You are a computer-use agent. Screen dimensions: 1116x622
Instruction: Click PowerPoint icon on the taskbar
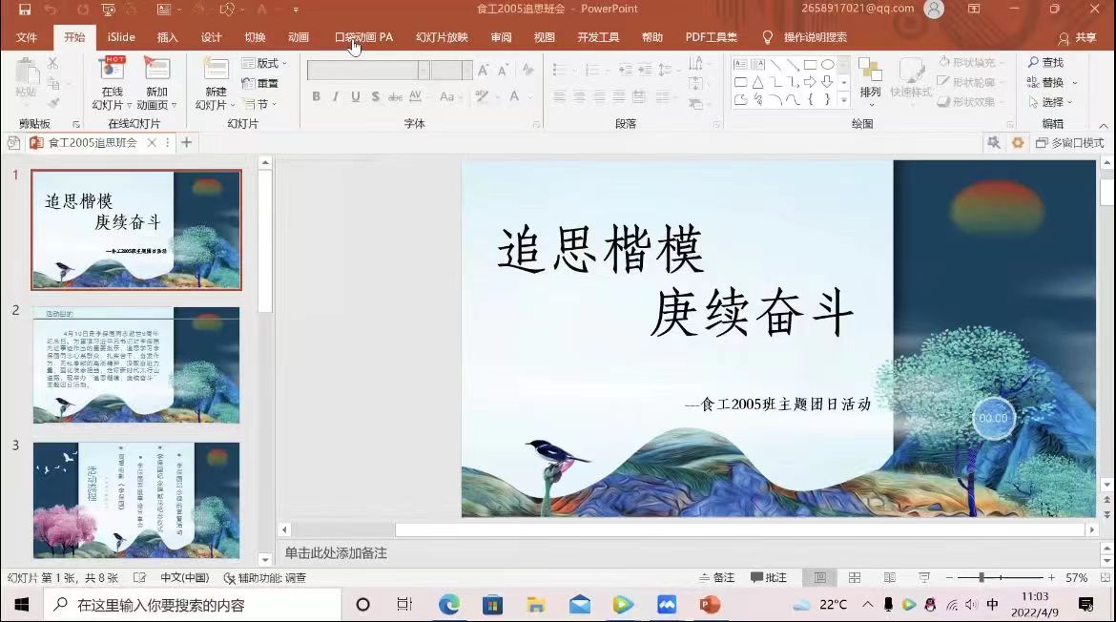[710, 605]
